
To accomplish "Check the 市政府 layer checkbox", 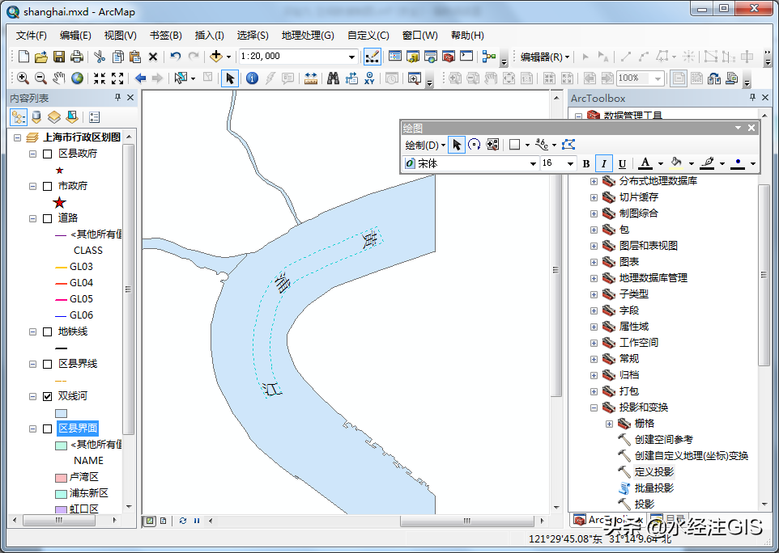I will pos(48,186).
